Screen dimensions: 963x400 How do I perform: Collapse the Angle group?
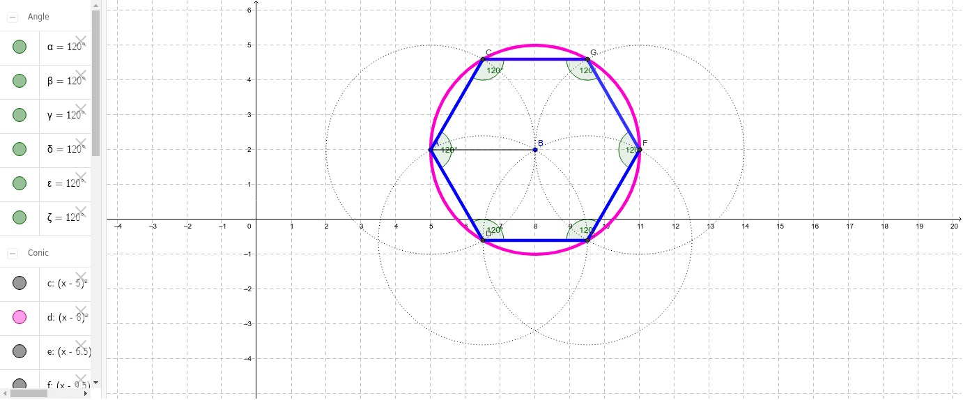(13, 17)
